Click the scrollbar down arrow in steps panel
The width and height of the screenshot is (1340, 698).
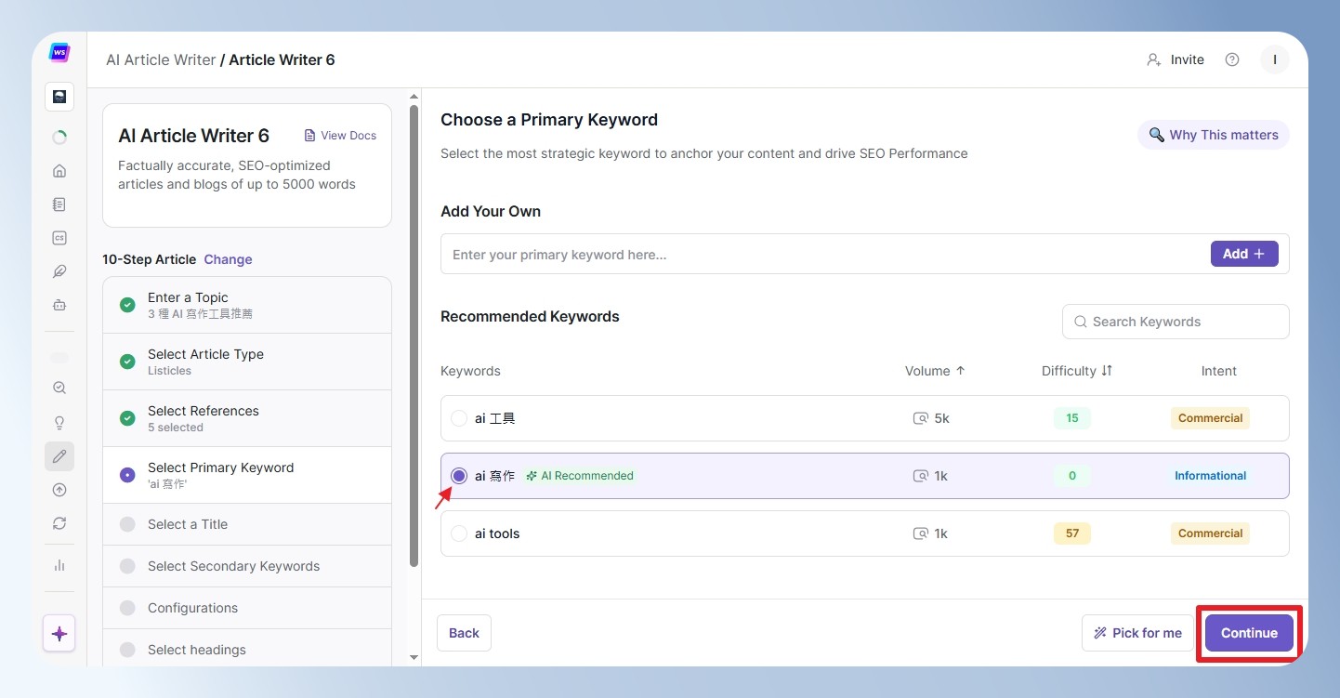click(x=414, y=658)
